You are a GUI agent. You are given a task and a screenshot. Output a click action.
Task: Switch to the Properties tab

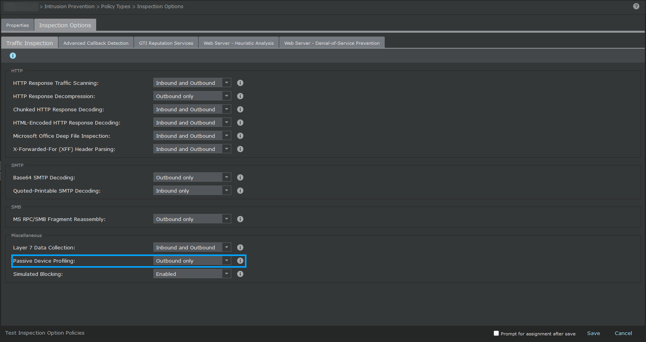18,25
